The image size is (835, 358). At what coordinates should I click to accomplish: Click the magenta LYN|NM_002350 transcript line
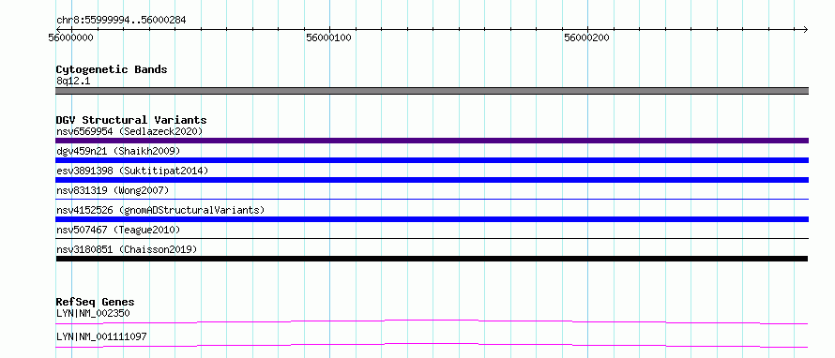432,321
